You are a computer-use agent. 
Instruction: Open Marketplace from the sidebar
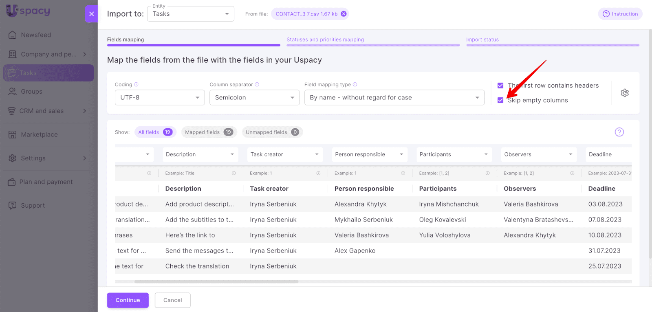(39, 134)
